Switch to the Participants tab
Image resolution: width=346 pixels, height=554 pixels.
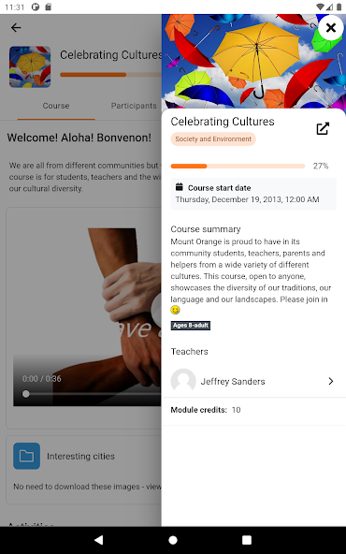coord(134,106)
